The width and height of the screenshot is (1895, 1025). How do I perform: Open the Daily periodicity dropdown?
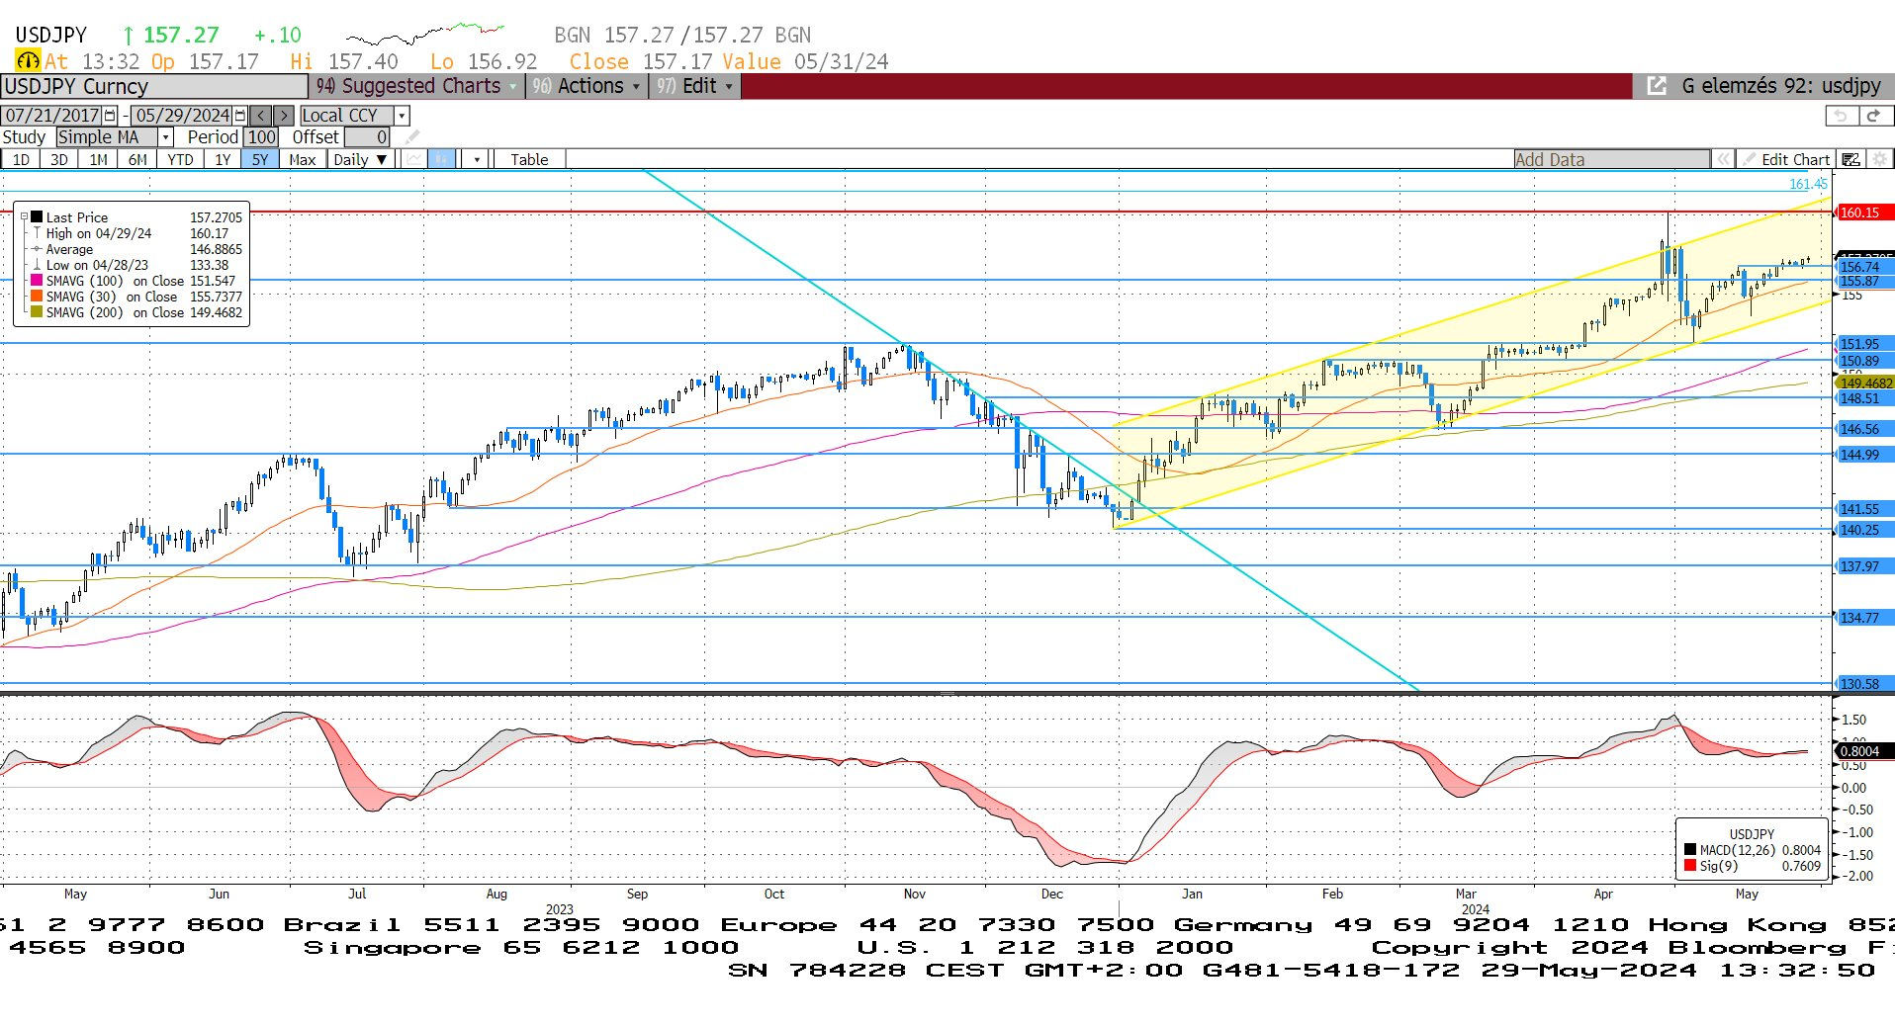pyautogui.click(x=360, y=159)
